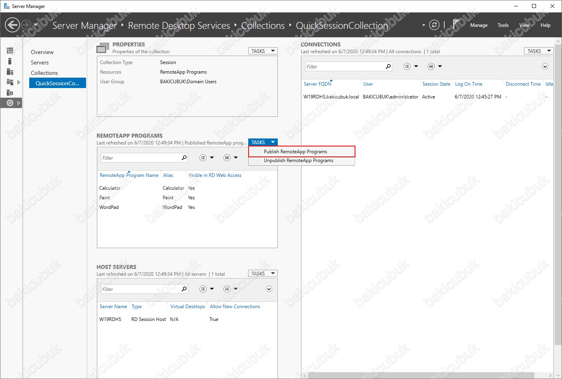Click the back navigation arrow
562x379 pixels.
[12, 25]
